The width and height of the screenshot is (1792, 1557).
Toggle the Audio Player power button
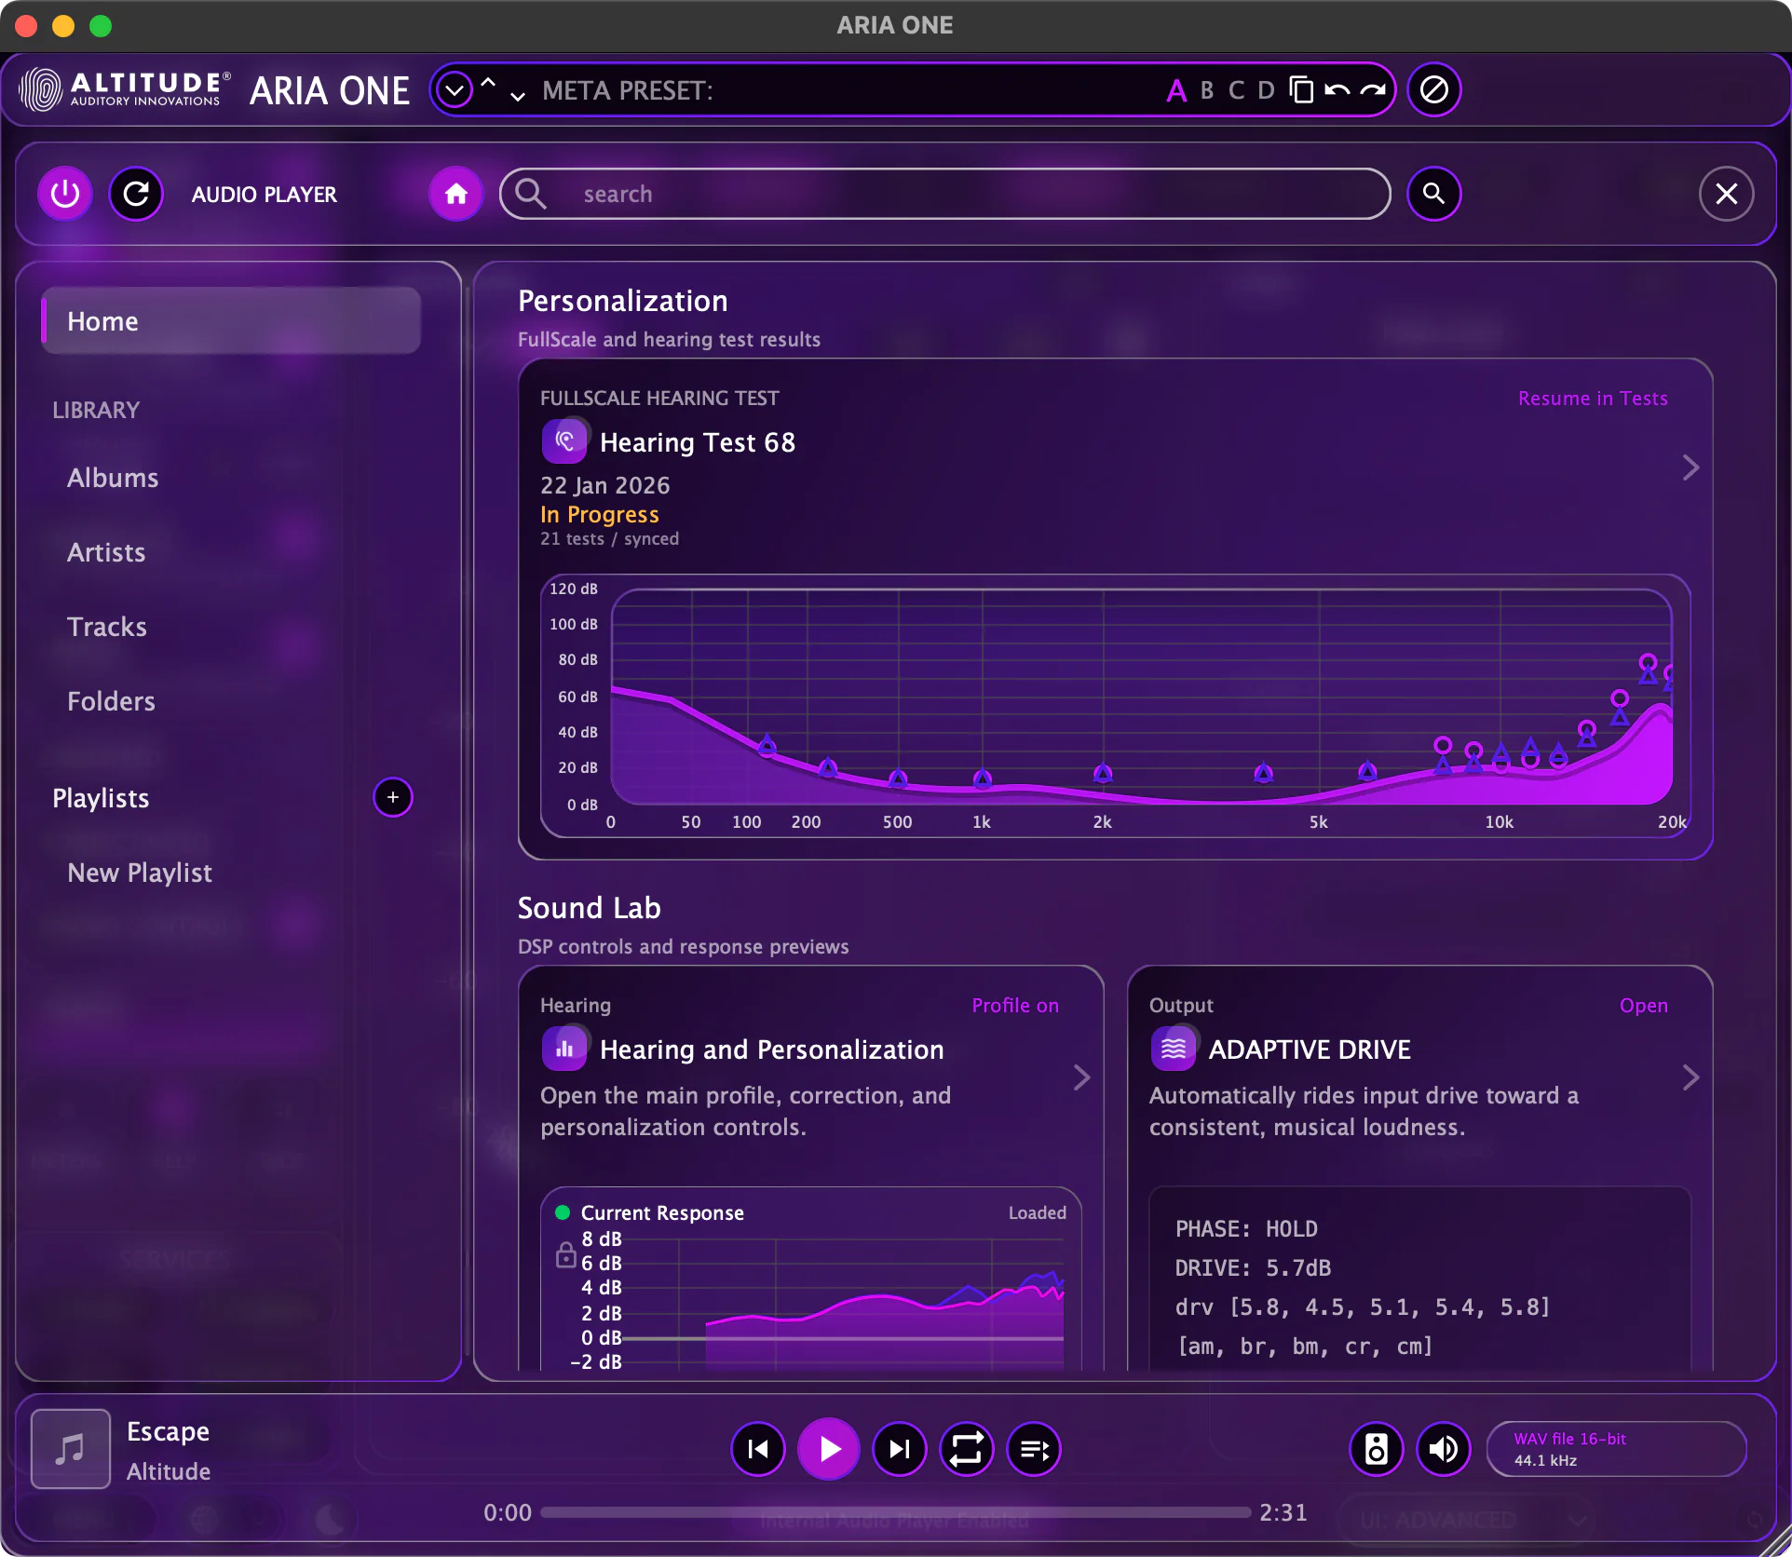[65, 194]
